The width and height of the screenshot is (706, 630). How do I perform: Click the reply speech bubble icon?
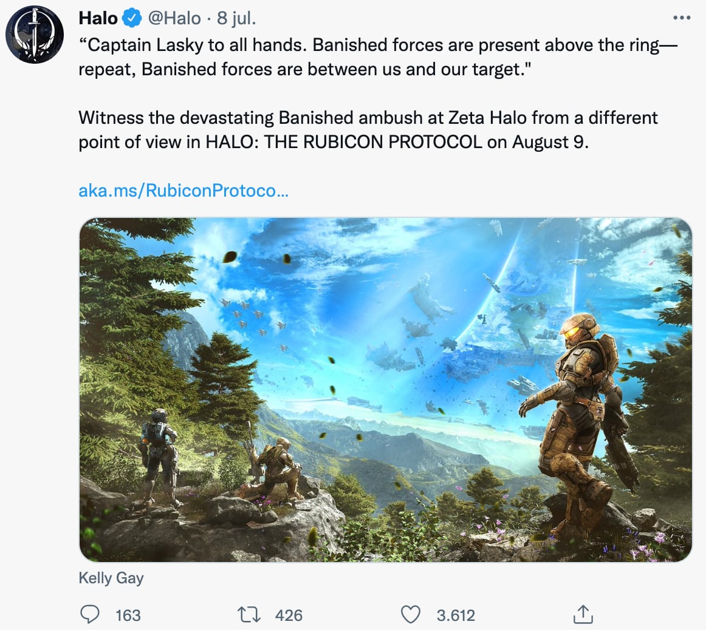point(90,615)
